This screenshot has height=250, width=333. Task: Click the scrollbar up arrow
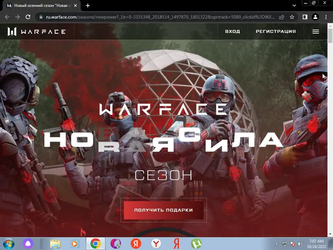(x=330, y=26)
